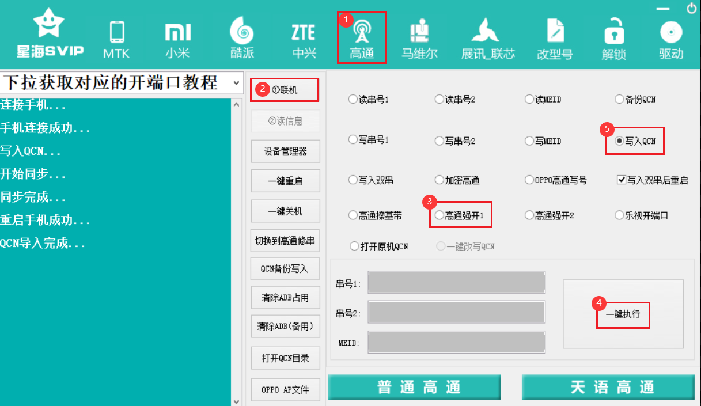This screenshot has height=406, width=701.
Task: Open the 高通 antenna icon tab
Action: [x=362, y=40]
